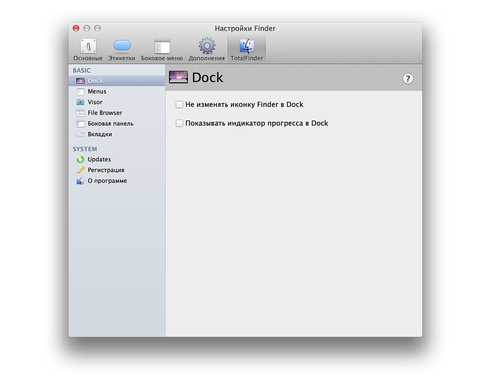Select the Вкладки row
The height and width of the screenshot is (382, 490).
[x=117, y=134]
